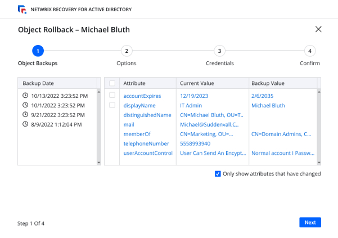Click the userAccountControl attribute
The image size is (338, 238).
(x=147, y=153)
